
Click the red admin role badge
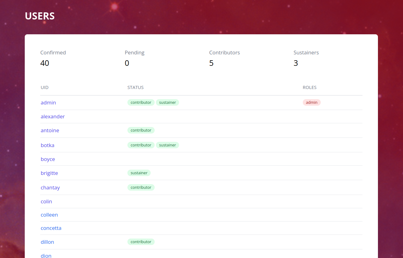311,103
